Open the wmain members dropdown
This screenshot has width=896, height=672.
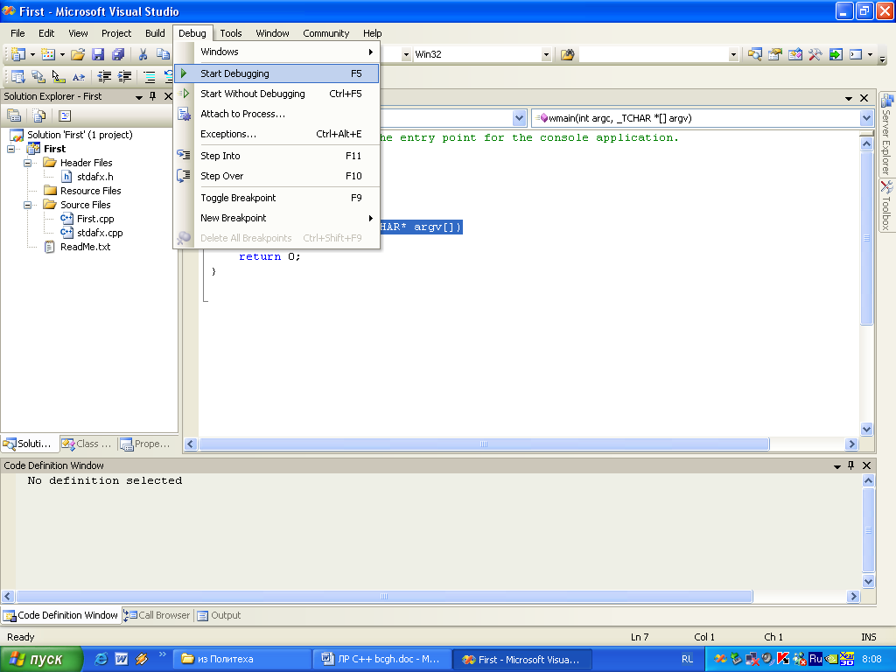coord(866,118)
